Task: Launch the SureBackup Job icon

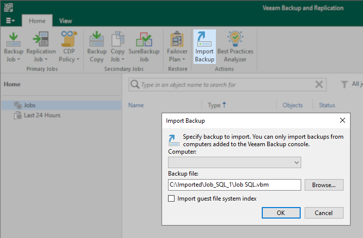Action: pyautogui.click(x=144, y=47)
